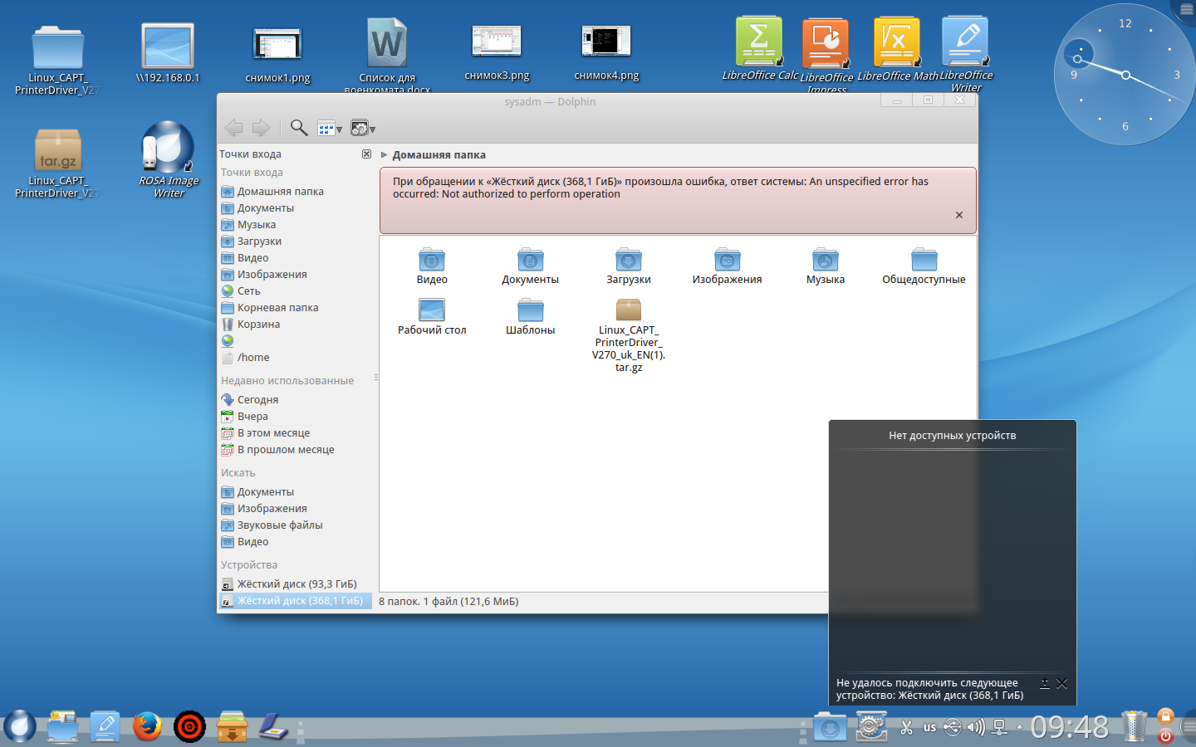Dismiss the red error message banner
This screenshot has height=747, width=1196.
(x=959, y=215)
